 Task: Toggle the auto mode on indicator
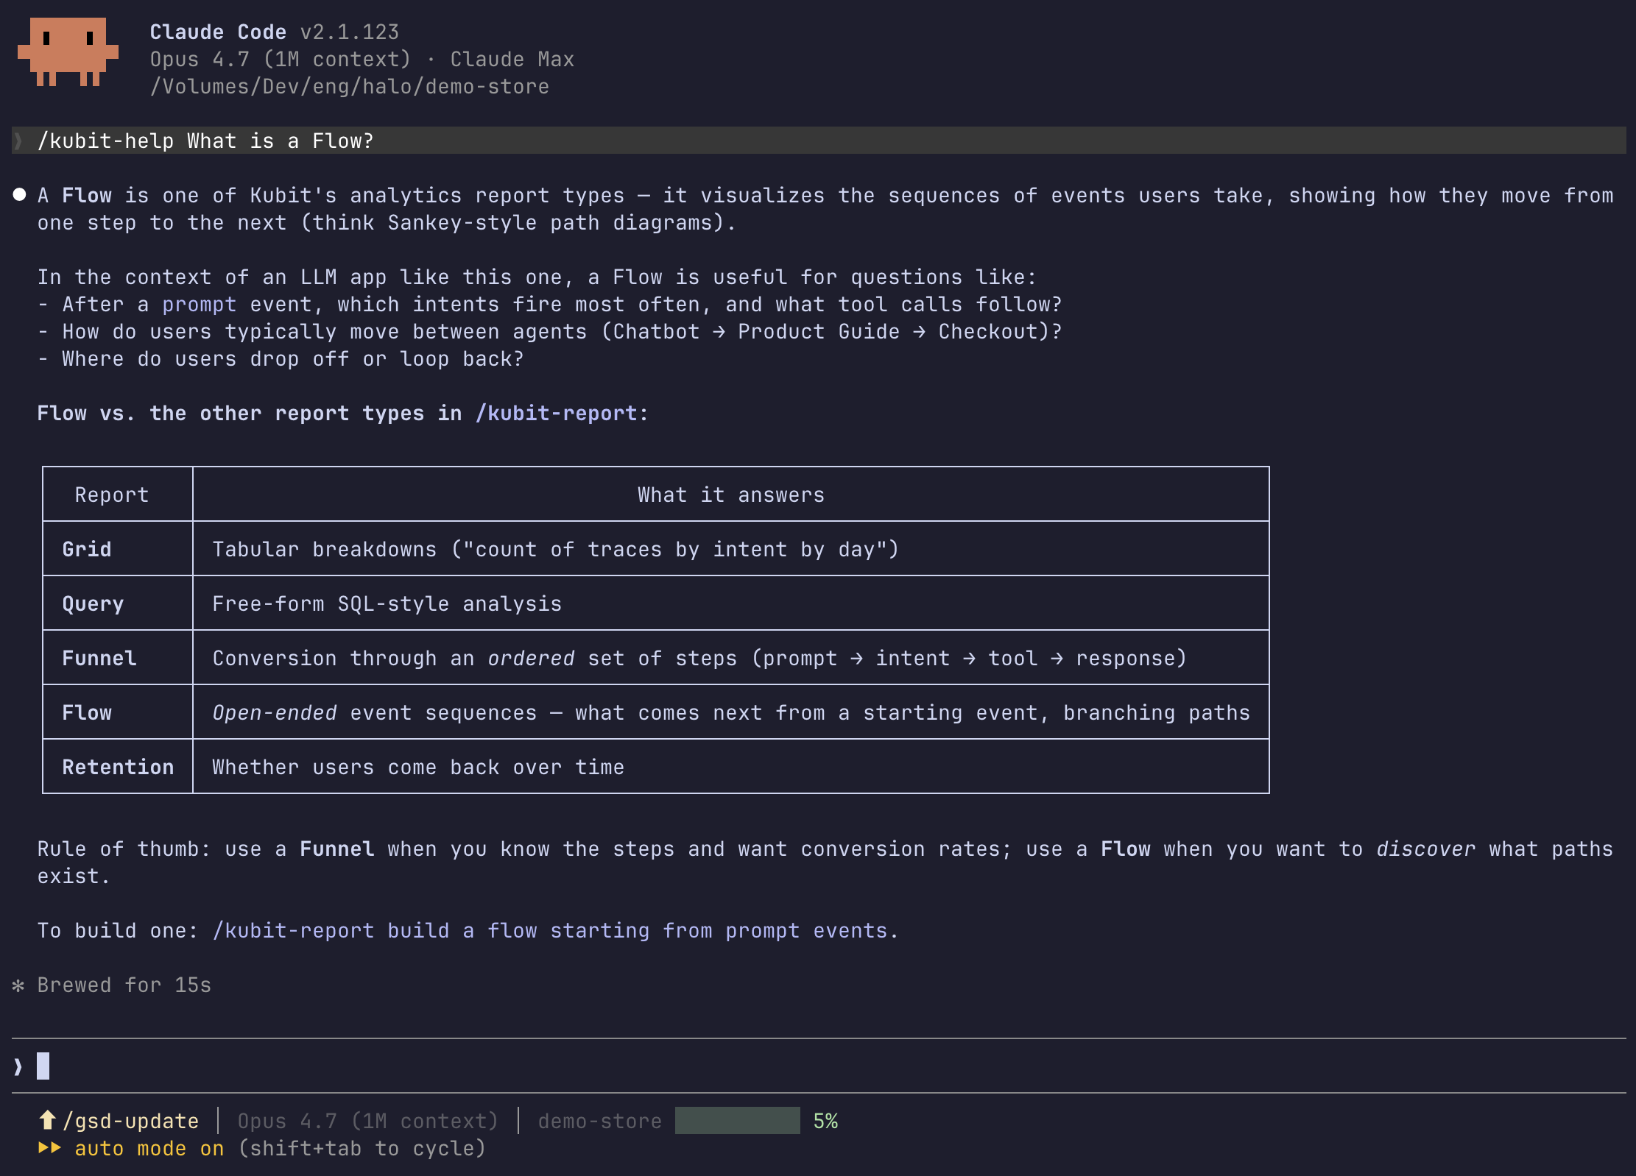pyautogui.click(x=149, y=1149)
